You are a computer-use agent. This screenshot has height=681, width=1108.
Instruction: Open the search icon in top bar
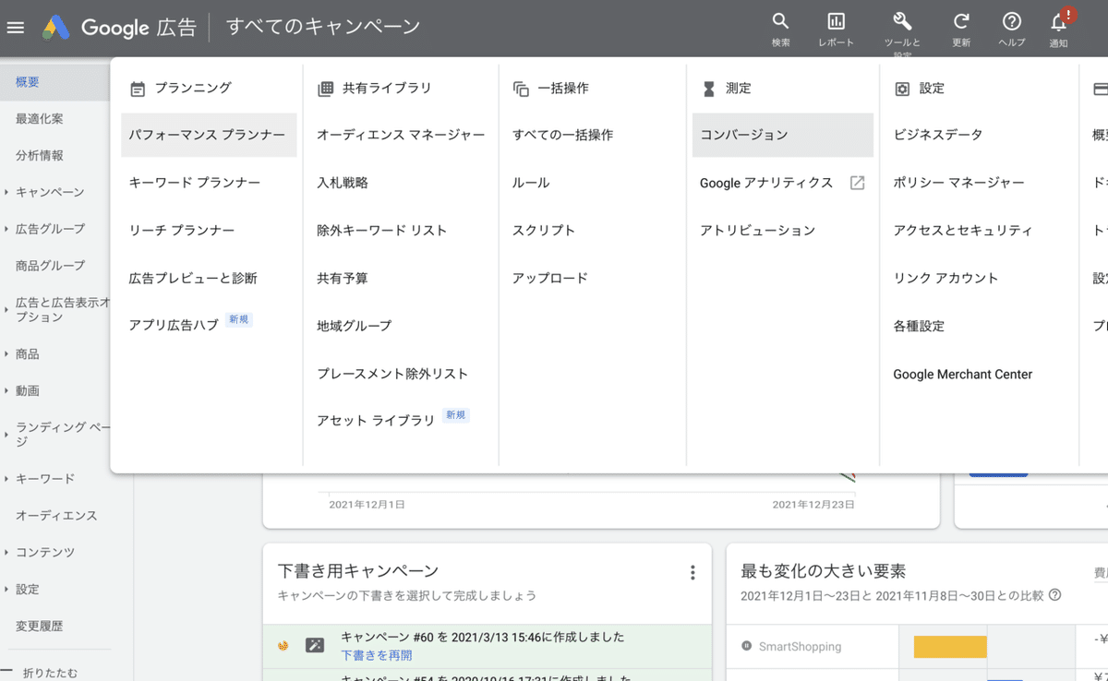click(x=780, y=20)
